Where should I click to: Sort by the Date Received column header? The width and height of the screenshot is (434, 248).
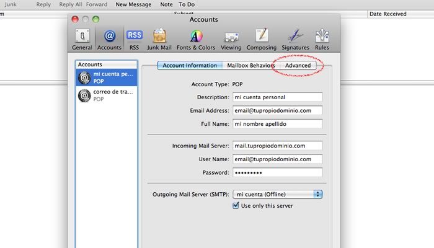coord(401,14)
